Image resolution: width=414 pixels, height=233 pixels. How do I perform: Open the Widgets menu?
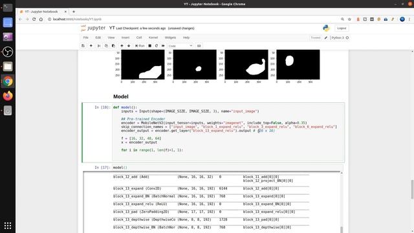[170, 38]
